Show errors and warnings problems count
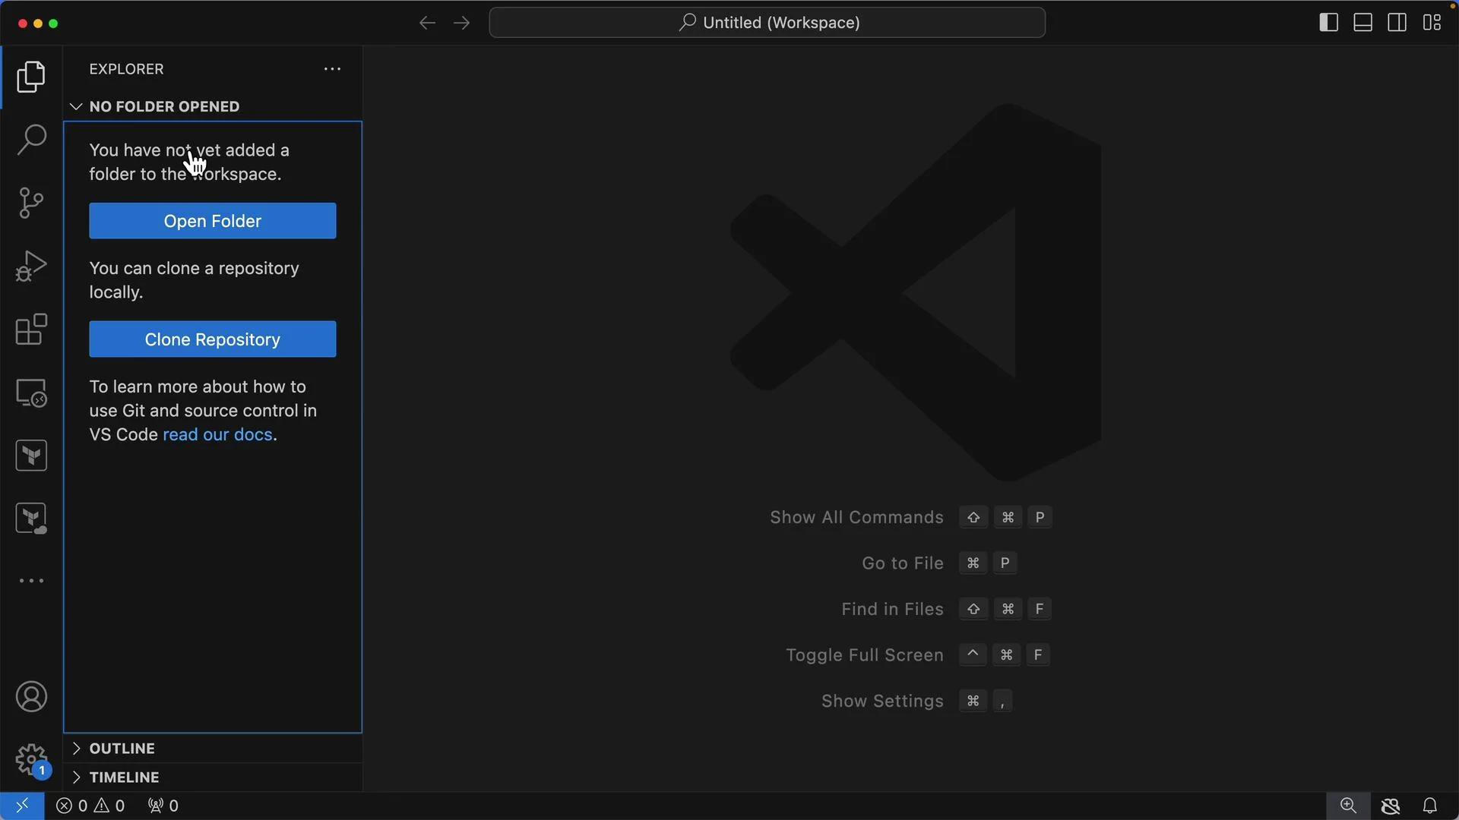Screen dimensions: 1459x820 [x=90, y=806]
